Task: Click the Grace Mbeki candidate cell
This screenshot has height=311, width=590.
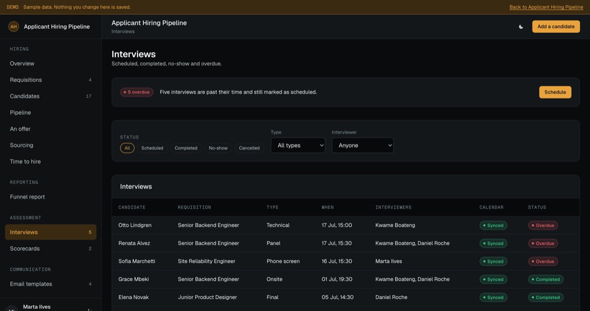Action: pos(134,279)
